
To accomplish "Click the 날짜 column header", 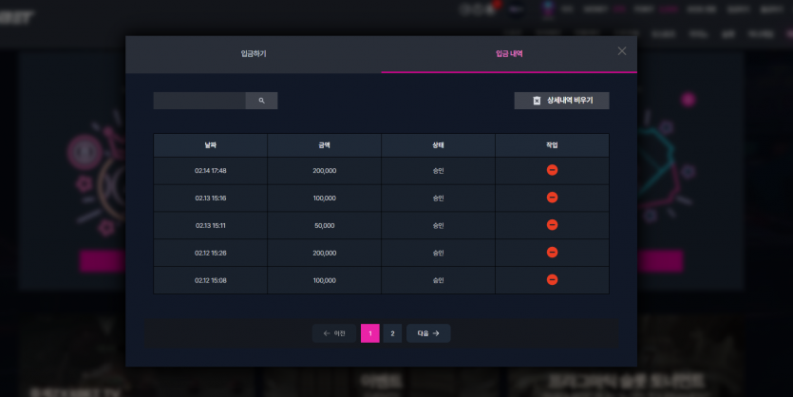I will point(211,145).
